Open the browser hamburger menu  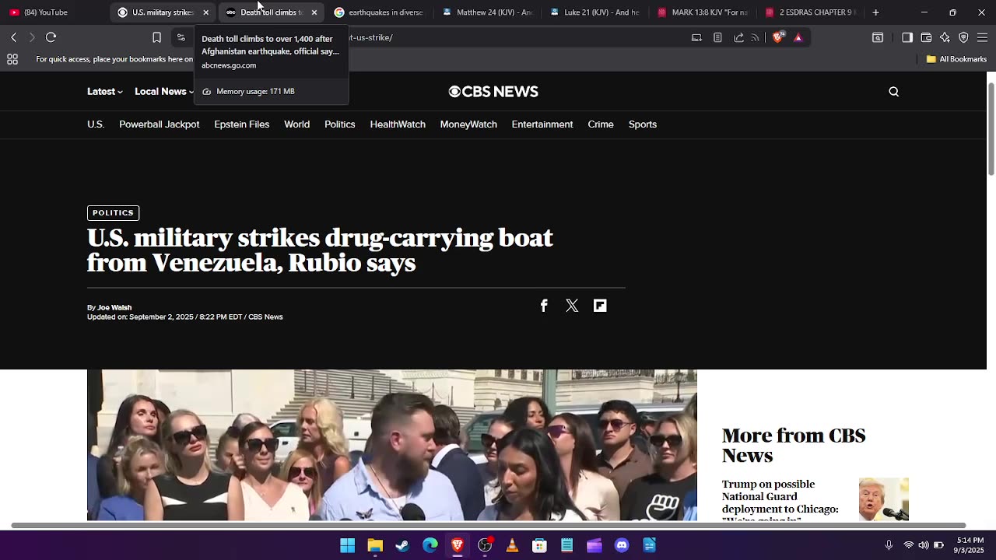pyautogui.click(x=982, y=37)
